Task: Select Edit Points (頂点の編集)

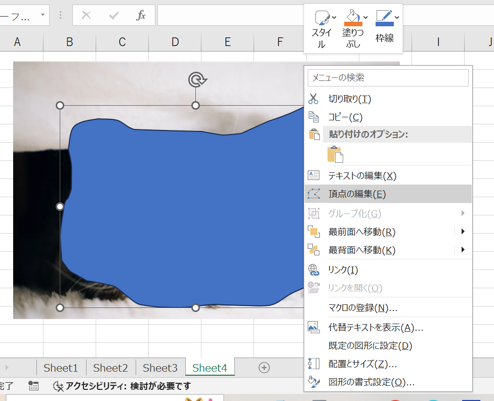Action: point(388,194)
